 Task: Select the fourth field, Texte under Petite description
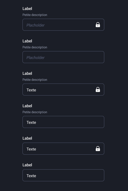pos(63,122)
